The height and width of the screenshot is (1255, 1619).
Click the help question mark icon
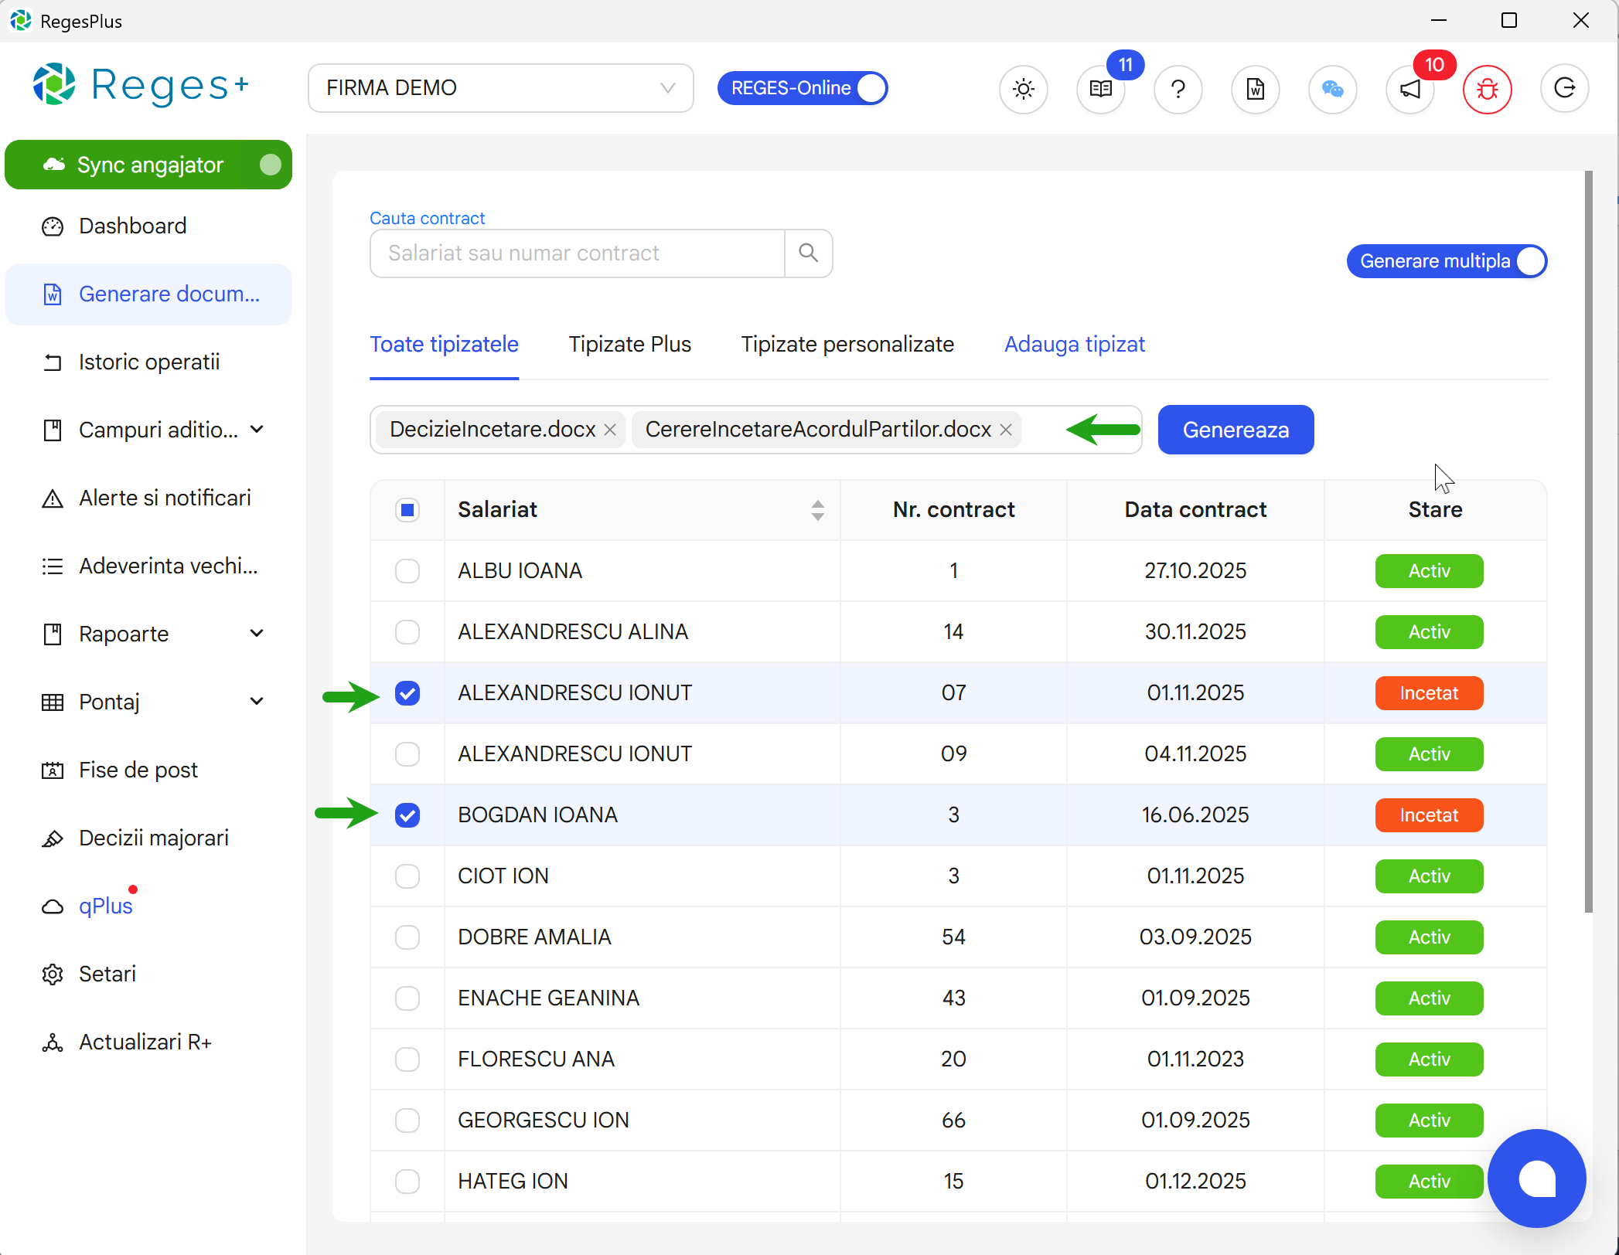(x=1178, y=89)
